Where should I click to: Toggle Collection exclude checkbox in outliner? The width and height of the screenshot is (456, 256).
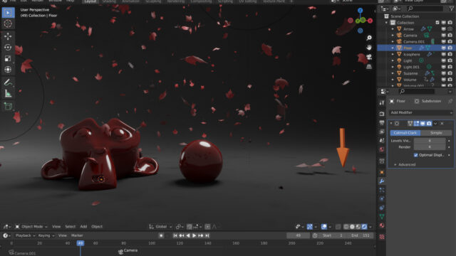437,23
